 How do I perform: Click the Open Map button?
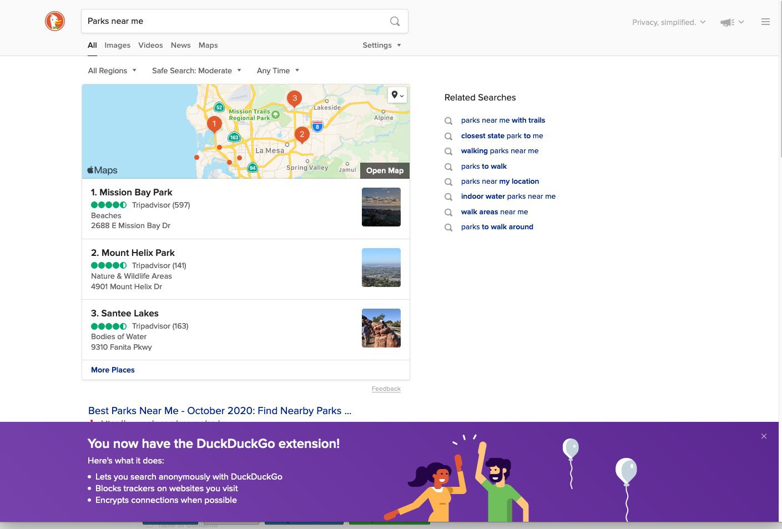pyautogui.click(x=385, y=170)
